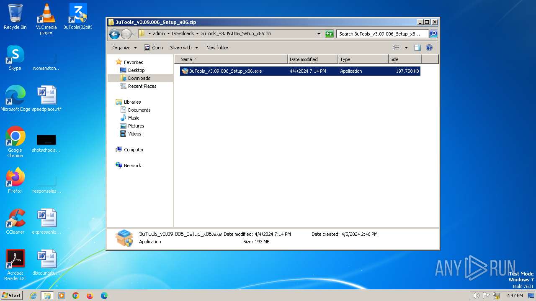The image size is (536, 301).
Task: Open CCleaner desktop shortcut
Action: 15,222
